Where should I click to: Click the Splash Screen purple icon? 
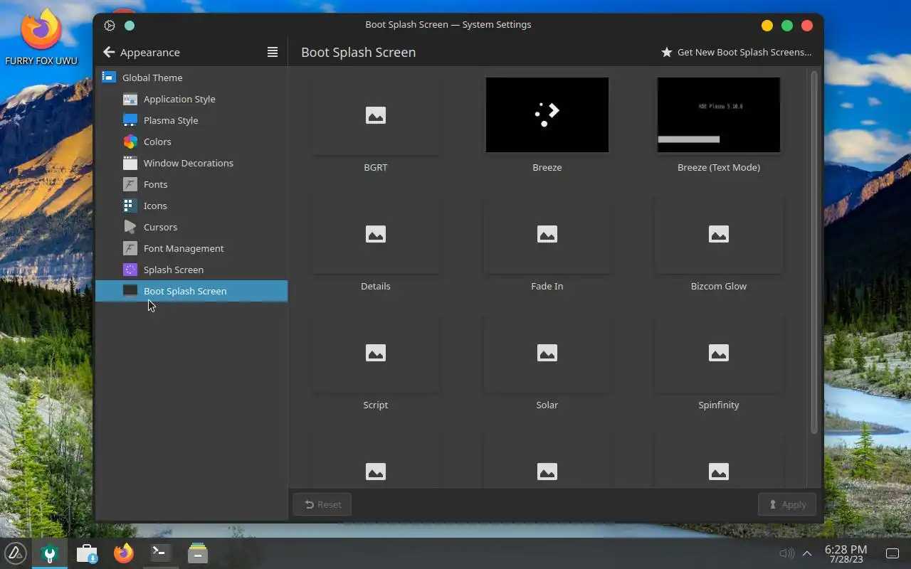(x=130, y=270)
